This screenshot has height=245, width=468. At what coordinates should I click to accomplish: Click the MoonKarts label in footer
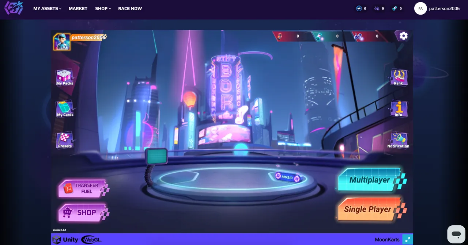coord(387,240)
